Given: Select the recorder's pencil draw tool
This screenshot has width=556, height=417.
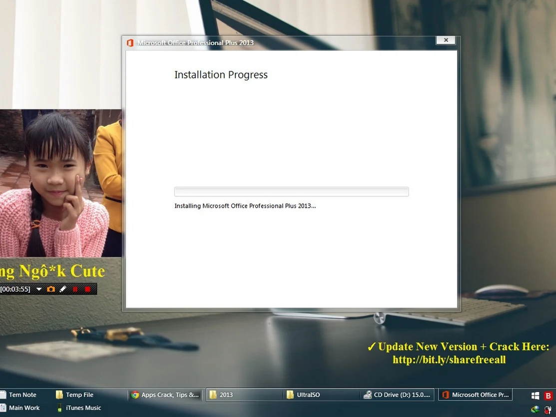Looking at the screenshot, I should pyautogui.click(x=63, y=289).
